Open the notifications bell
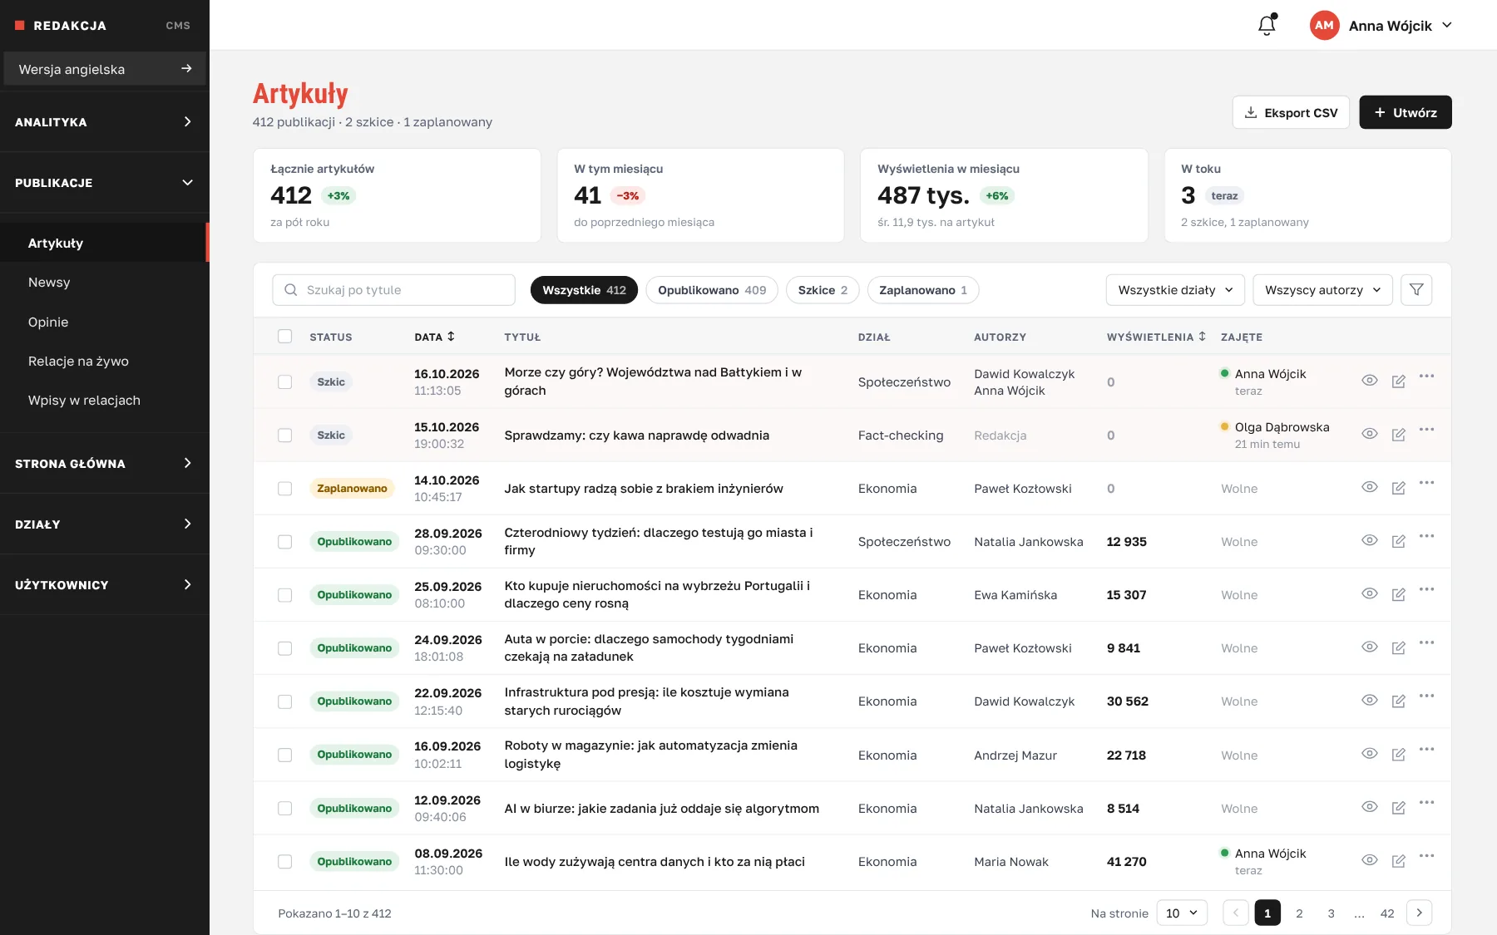 pyautogui.click(x=1267, y=25)
